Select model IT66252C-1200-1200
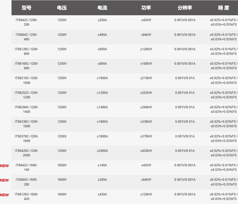238x204 pixels. click(x=26, y=95)
